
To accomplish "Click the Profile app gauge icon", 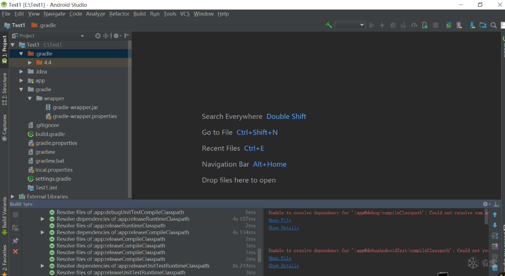I will coord(414,25).
